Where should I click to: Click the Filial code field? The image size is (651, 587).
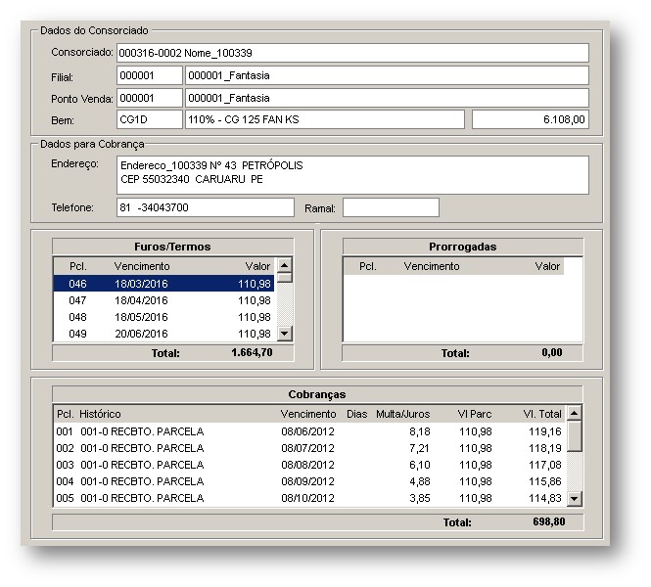coord(150,75)
